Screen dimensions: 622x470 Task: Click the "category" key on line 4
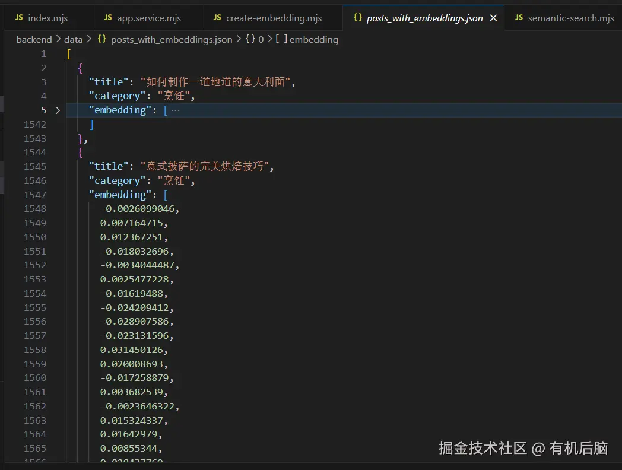(118, 96)
